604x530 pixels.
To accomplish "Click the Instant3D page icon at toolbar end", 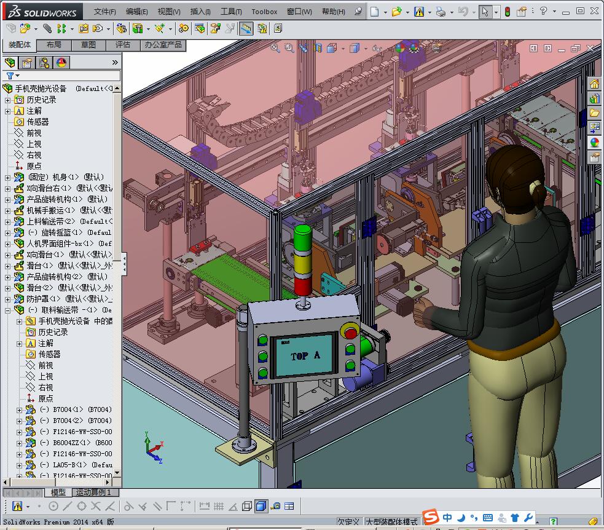I will pyautogui.click(x=278, y=28).
